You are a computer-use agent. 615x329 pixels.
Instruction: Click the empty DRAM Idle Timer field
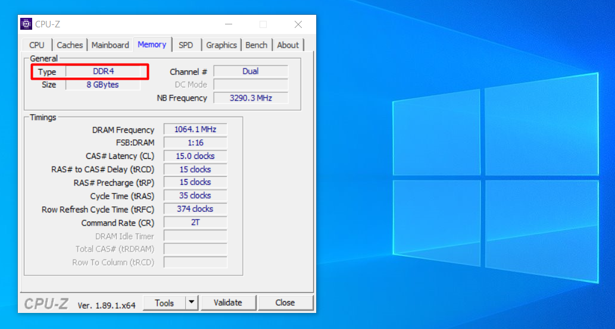point(195,236)
